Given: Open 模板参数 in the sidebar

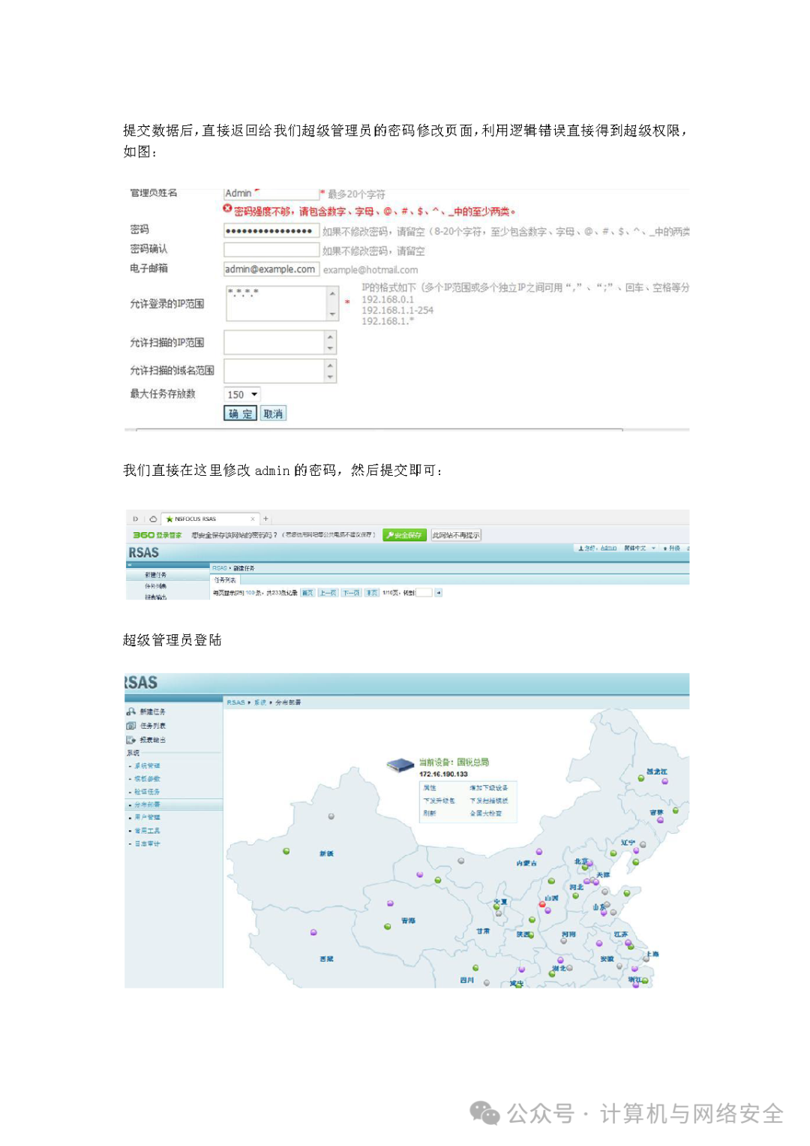Looking at the screenshot, I should (x=147, y=779).
